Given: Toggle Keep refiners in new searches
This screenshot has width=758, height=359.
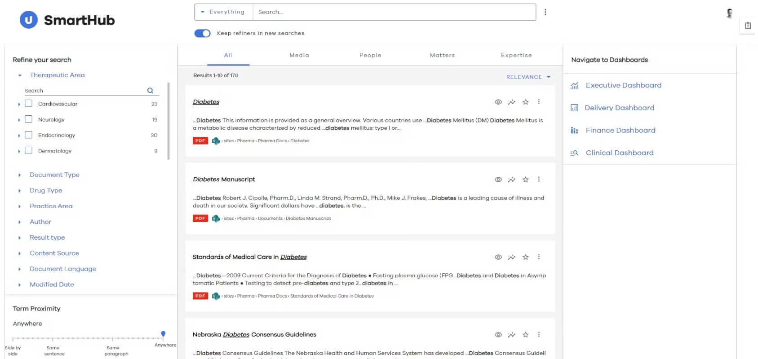Looking at the screenshot, I should point(203,33).
